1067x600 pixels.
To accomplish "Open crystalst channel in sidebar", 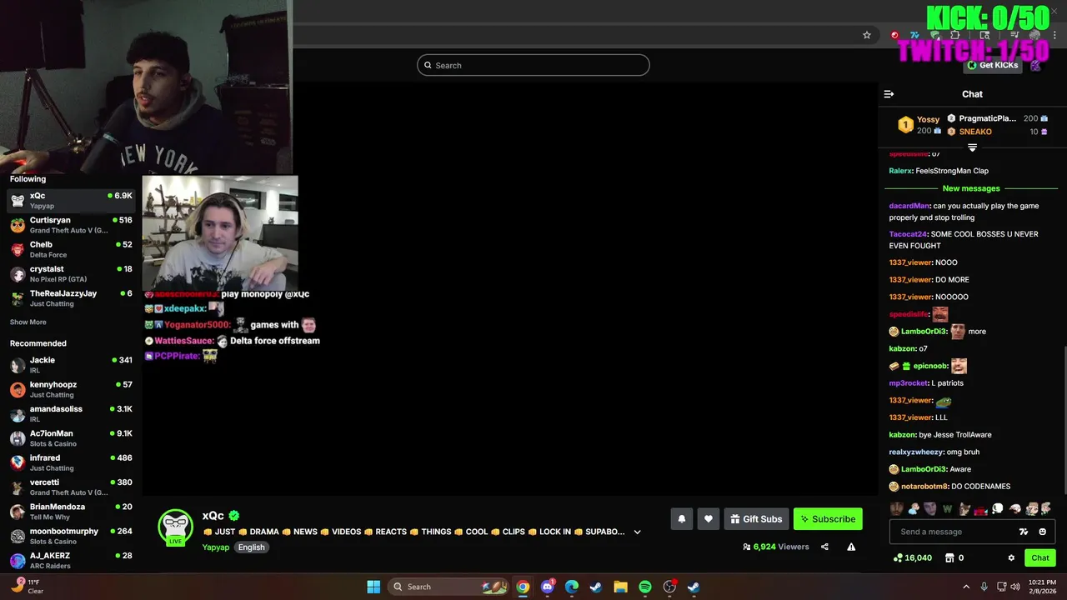I will pos(71,274).
